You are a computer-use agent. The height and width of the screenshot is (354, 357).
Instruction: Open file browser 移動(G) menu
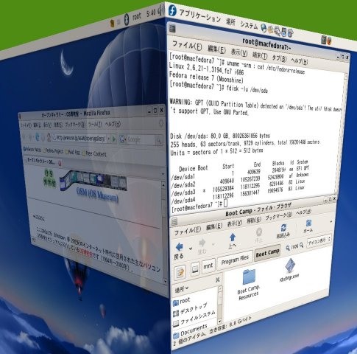click(x=254, y=220)
